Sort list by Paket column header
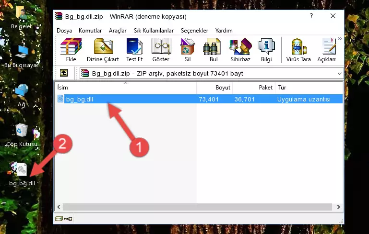The width and height of the screenshot is (369, 234). point(254,87)
